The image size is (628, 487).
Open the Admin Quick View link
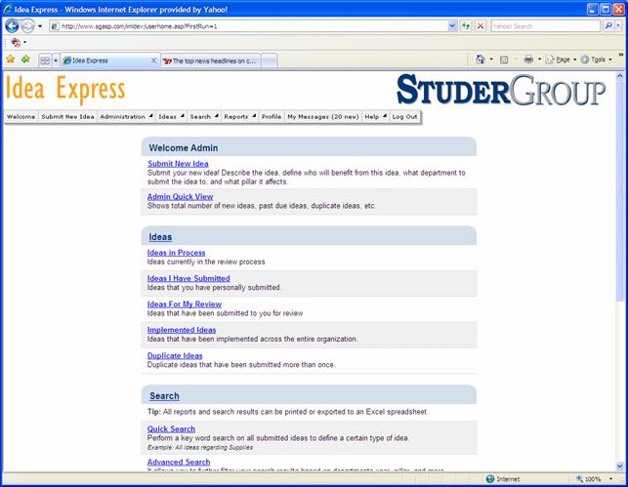tap(181, 196)
